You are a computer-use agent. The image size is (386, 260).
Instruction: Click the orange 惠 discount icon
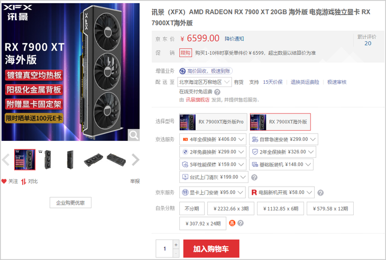232,223
